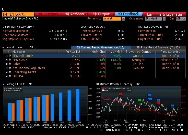Select the EBITDA radio button

(x=10, y=76)
